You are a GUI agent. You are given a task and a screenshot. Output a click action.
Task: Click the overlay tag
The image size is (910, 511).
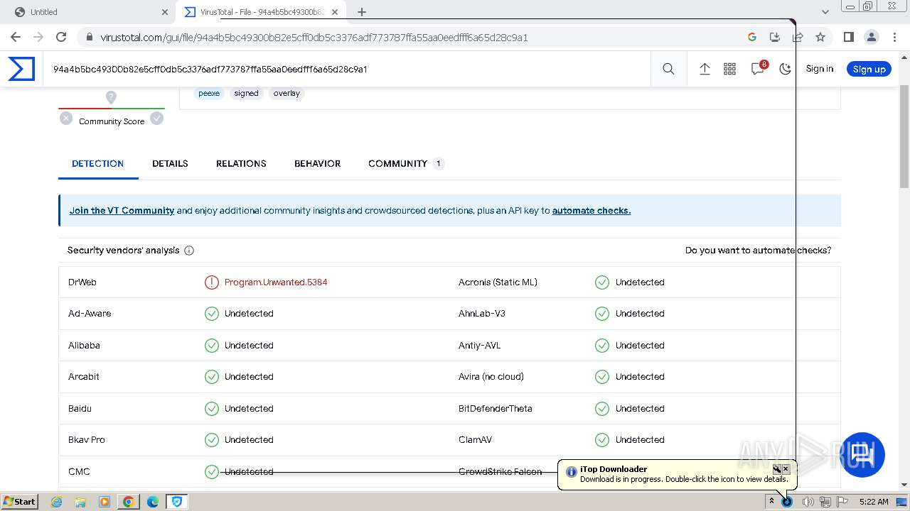[287, 93]
